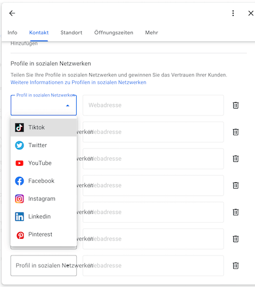
Task: Select Instagram in the dropdown list
Action: pos(44,199)
